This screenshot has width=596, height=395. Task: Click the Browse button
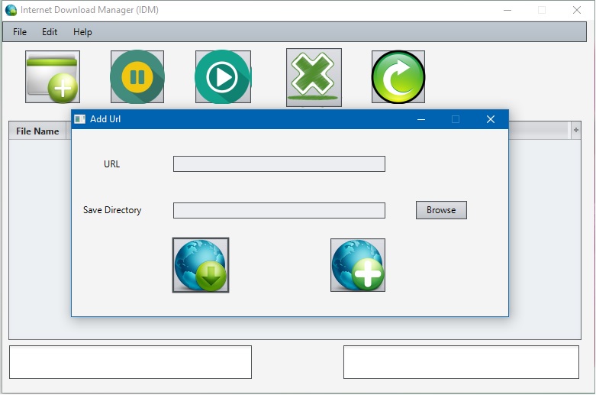(441, 210)
